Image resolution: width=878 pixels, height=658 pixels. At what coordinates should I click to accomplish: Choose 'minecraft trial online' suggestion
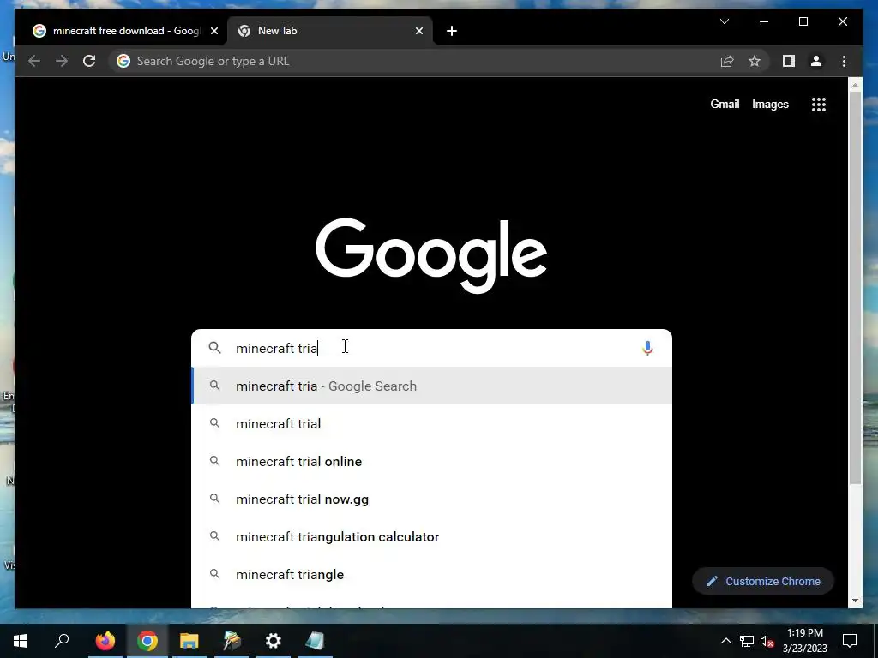[431, 462]
